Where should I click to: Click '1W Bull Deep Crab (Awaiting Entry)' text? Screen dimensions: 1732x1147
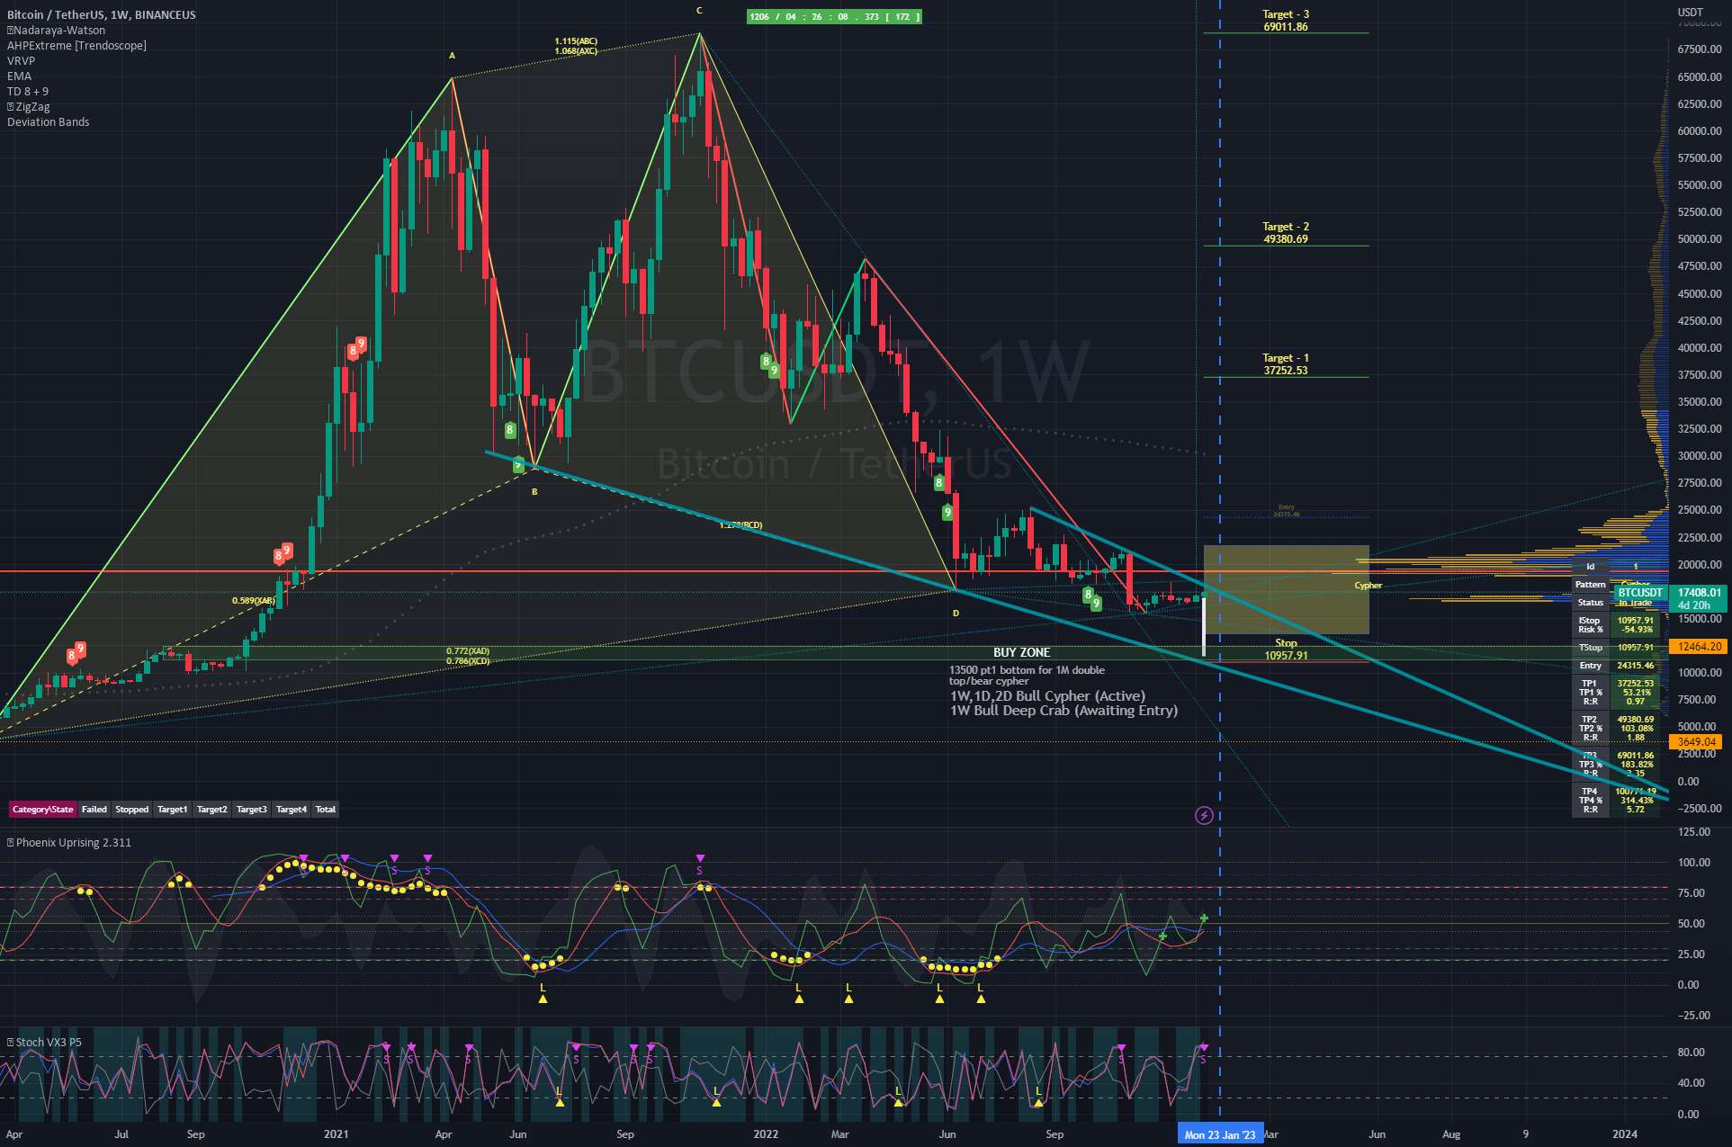(1063, 711)
